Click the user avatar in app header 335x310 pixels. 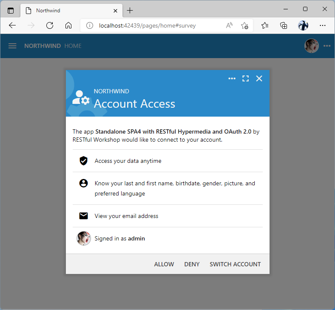(311, 46)
